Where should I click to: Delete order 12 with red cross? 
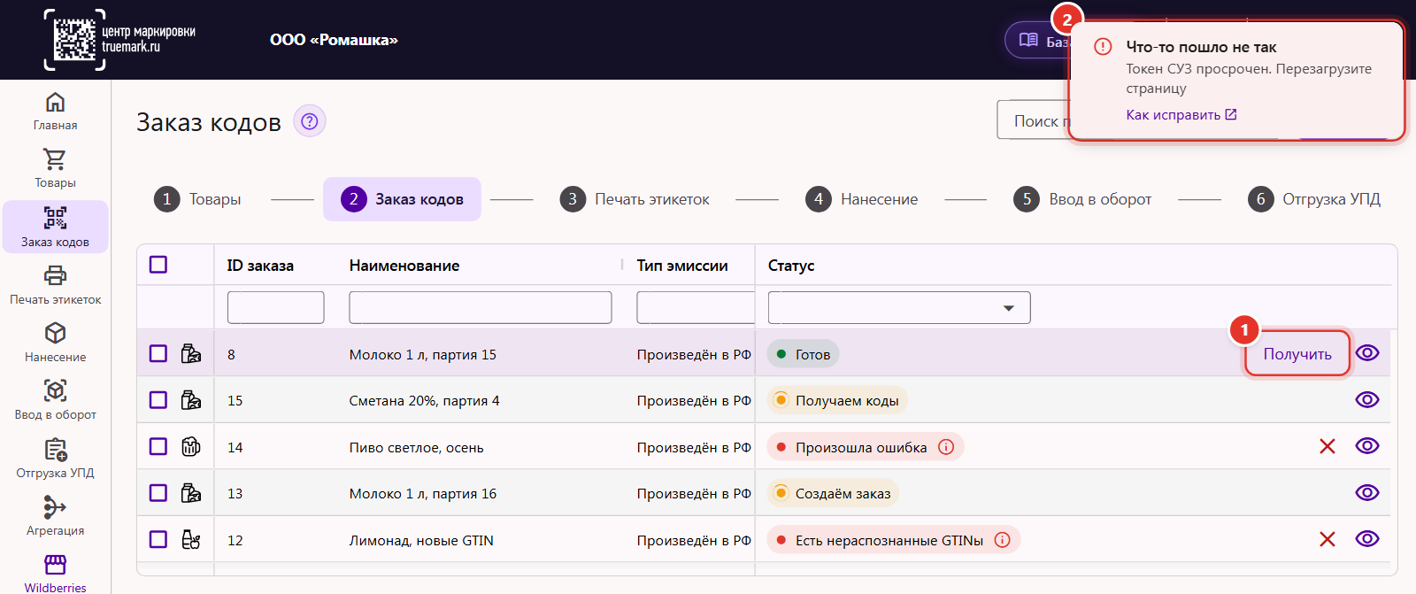pyautogui.click(x=1327, y=539)
